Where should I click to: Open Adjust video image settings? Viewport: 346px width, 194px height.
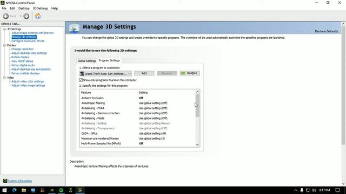pyautogui.click(x=28, y=86)
